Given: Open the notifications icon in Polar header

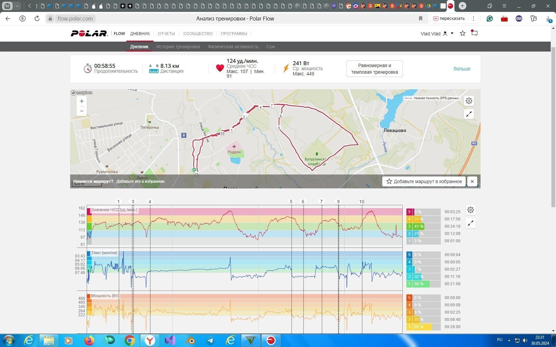Looking at the screenshot, I should [x=474, y=33].
